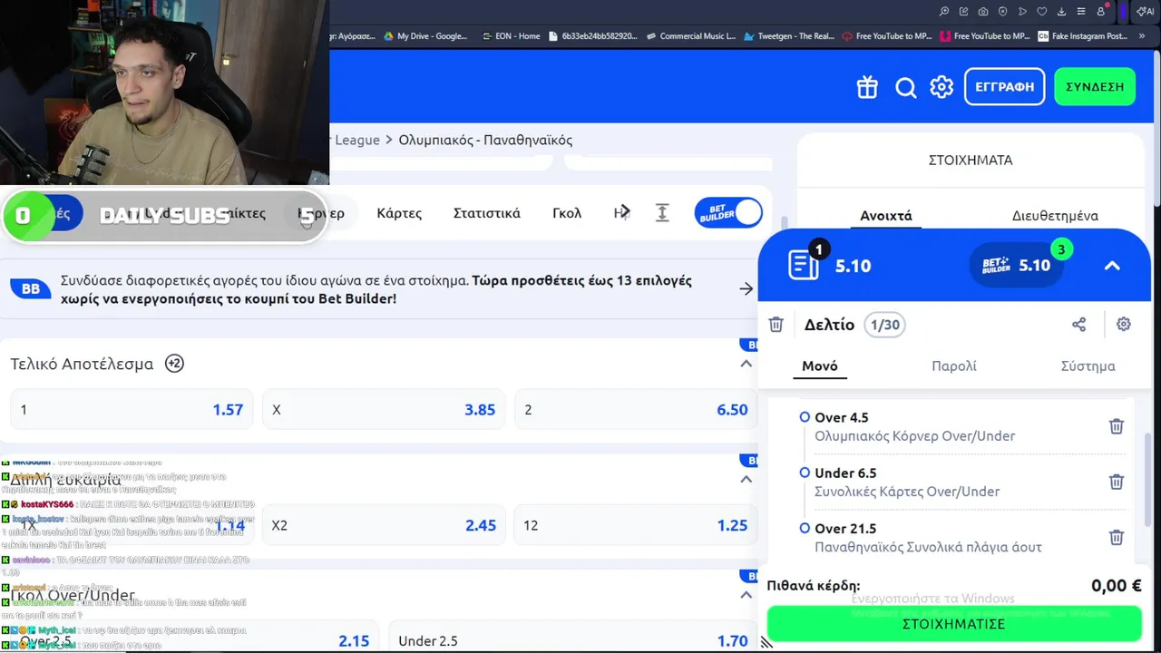Open the gift offers icon

point(867,87)
